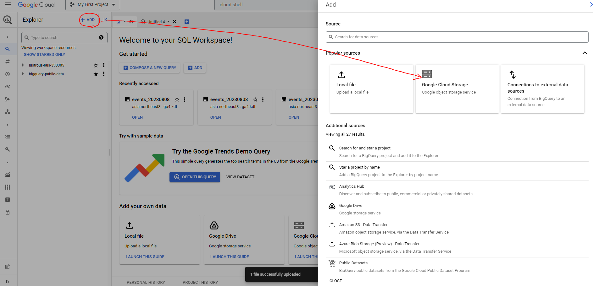Click Open This Query button
The width and height of the screenshot is (593, 286).
click(x=195, y=177)
